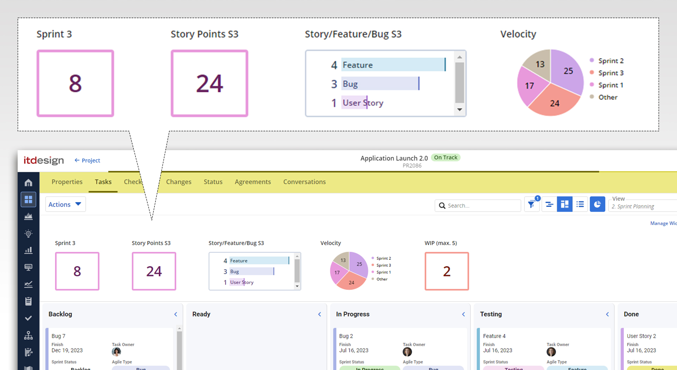Screen dimensions: 677x370
Task: Open the checkmark sidebar icon
Action: click(x=29, y=318)
